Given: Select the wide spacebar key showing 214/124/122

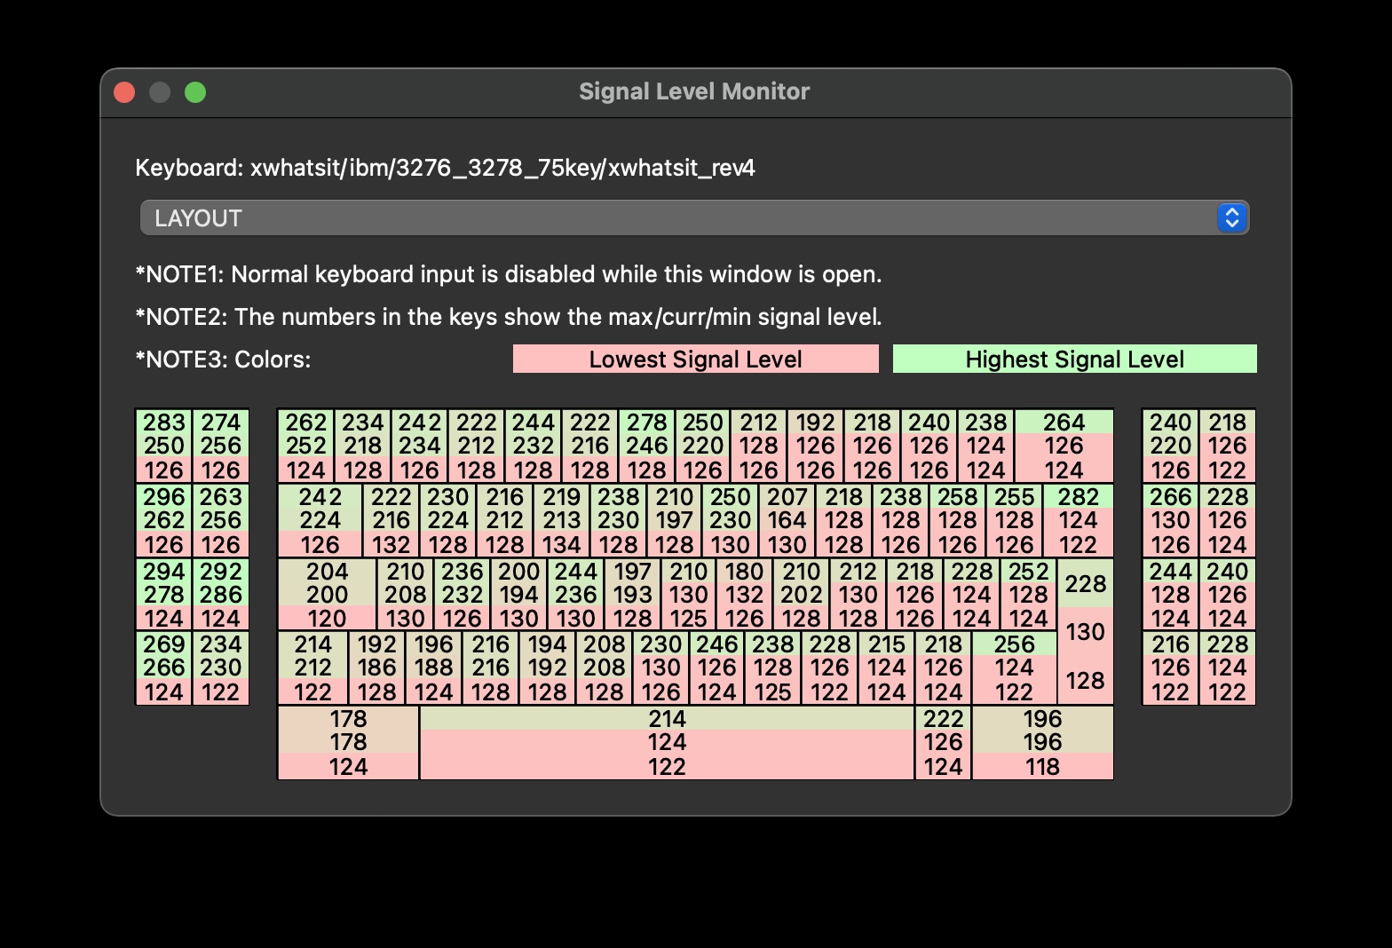Looking at the screenshot, I should [667, 743].
